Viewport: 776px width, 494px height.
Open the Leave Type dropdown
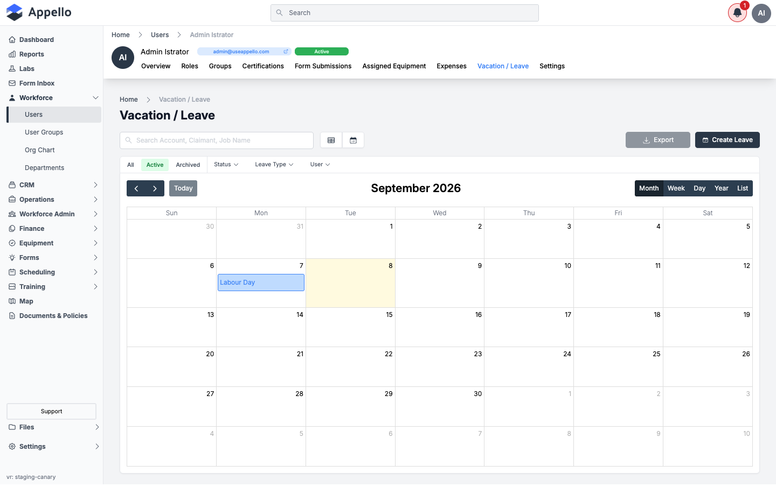coord(274,165)
